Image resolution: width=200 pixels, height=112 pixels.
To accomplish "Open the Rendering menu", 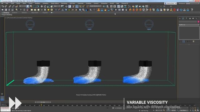I will (x=64, y=3).
